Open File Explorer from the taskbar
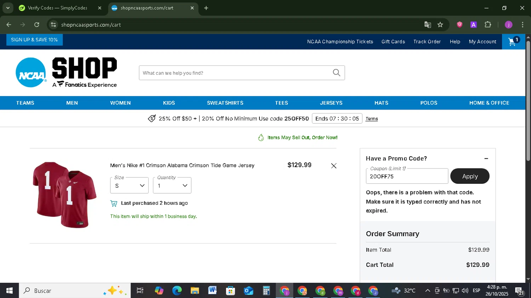The height and width of the screenshot is (298, 531). pos(195,291)
